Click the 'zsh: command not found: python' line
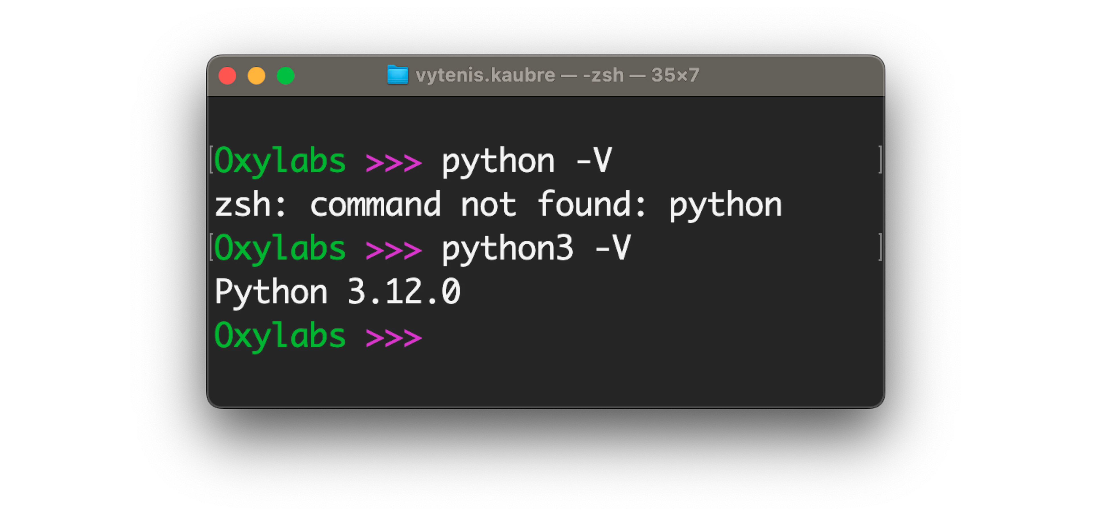The image size is (1093, 516). (498, 206)
